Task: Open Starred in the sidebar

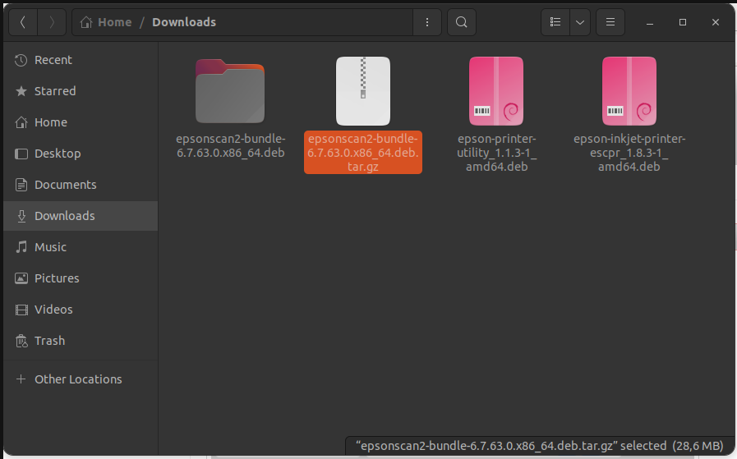Action: 81,91
